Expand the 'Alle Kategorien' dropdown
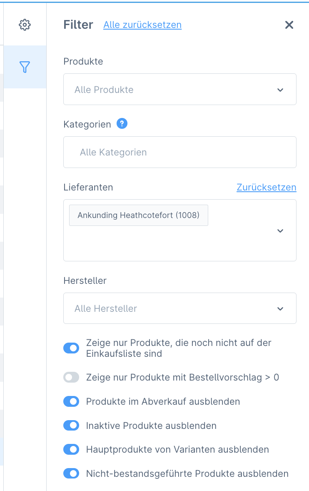 pos(179,152)
